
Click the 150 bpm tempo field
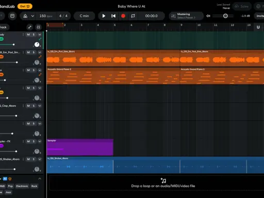[46, 16]
